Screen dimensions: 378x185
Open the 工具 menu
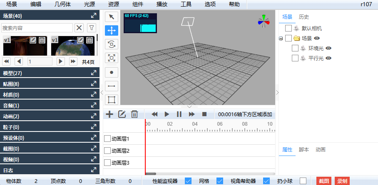pos(186,4)
